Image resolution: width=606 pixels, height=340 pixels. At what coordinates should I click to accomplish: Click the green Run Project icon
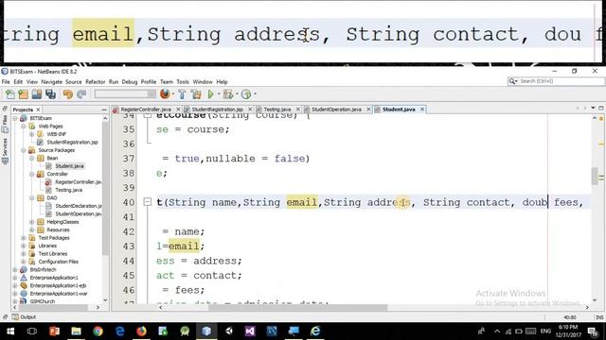pos(210,94)
